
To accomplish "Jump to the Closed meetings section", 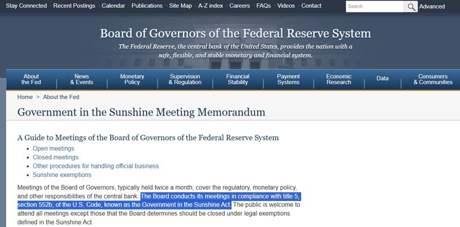I will [x=55, y=157].
